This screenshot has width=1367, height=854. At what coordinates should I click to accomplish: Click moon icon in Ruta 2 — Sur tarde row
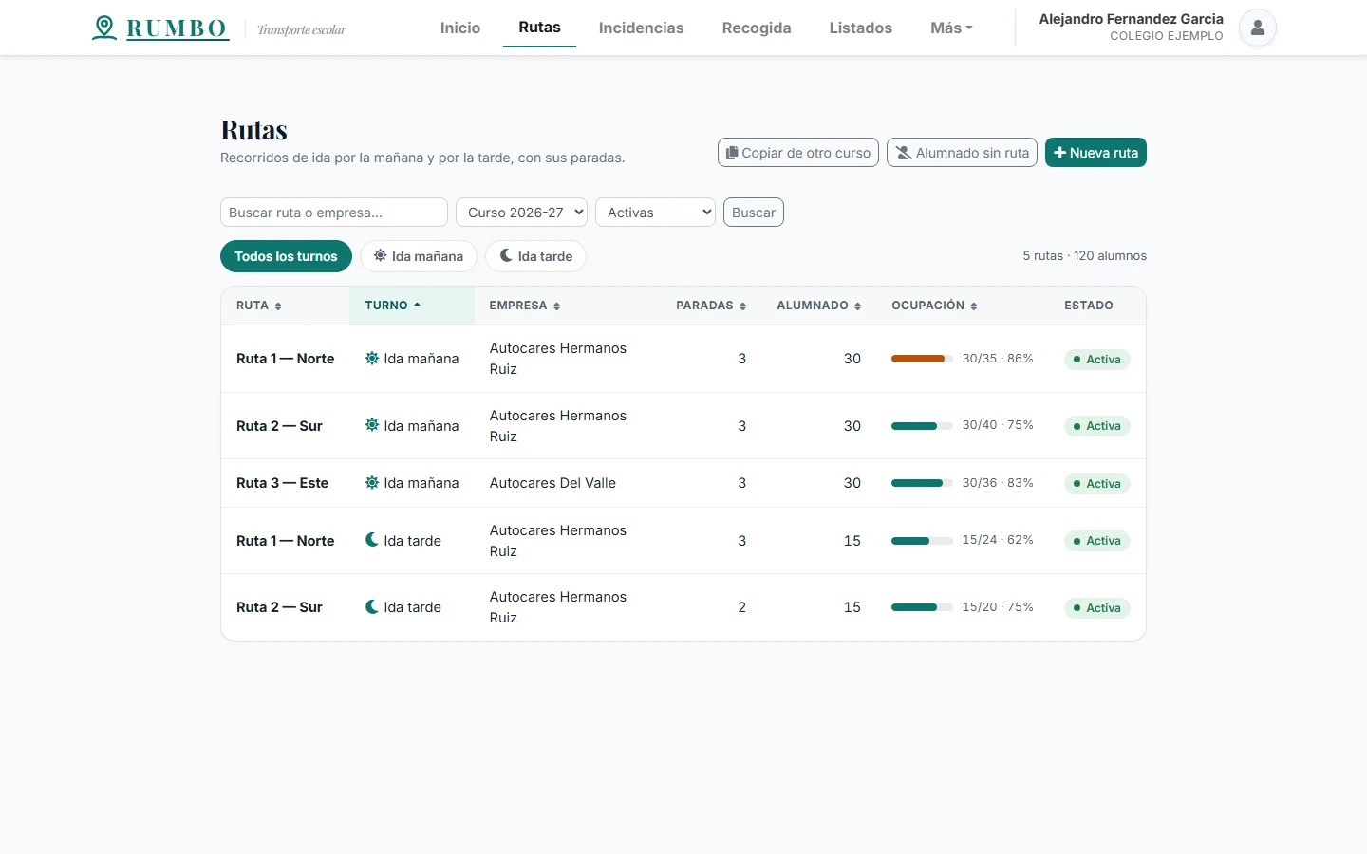pos(372,606)
